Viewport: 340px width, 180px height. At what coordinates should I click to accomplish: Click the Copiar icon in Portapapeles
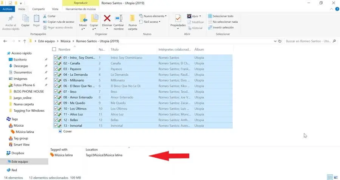[26, 19]
